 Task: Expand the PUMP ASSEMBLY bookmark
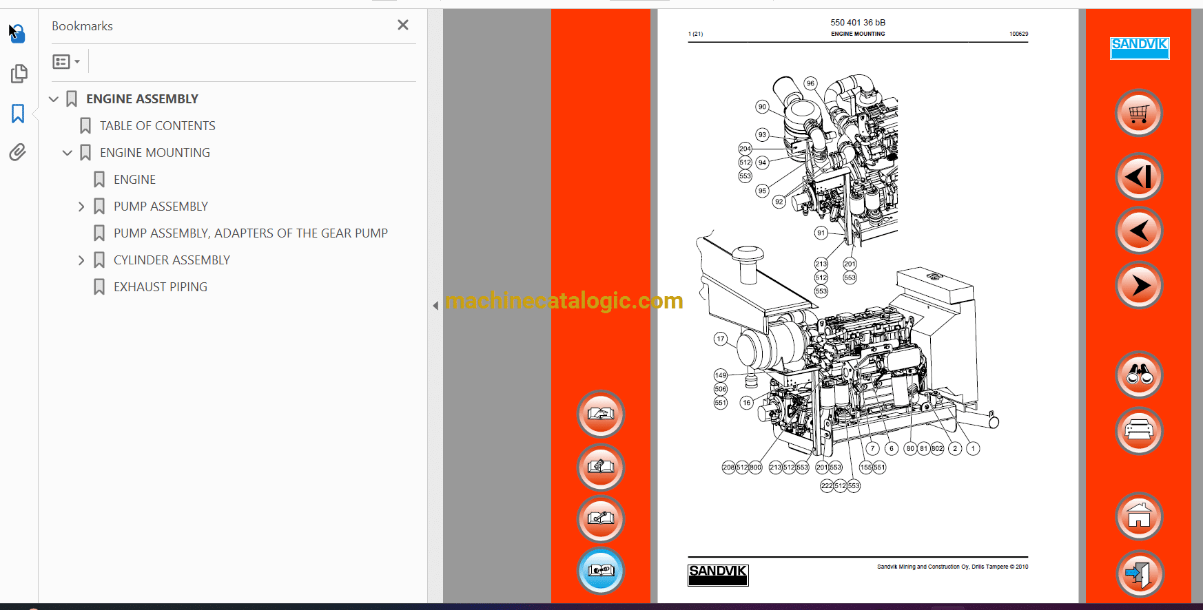pyautogui.click(x=81, y=207)
